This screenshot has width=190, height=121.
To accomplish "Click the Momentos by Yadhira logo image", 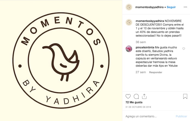I will coord(61,60).
